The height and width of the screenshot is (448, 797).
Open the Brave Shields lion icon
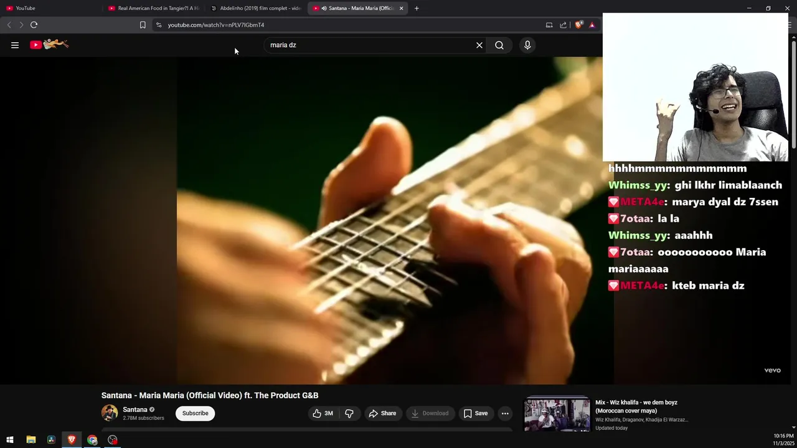(x=578, y=25)
